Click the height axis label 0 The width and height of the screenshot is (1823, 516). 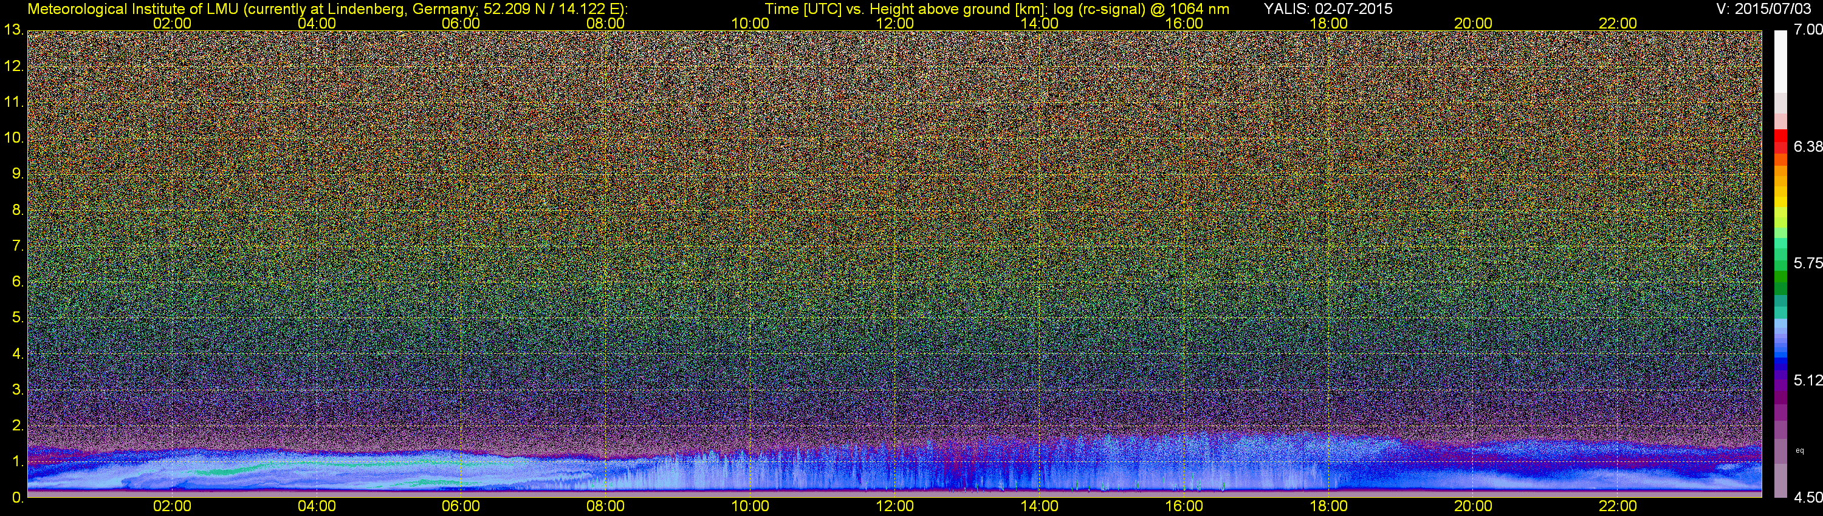tap(17, 498)
